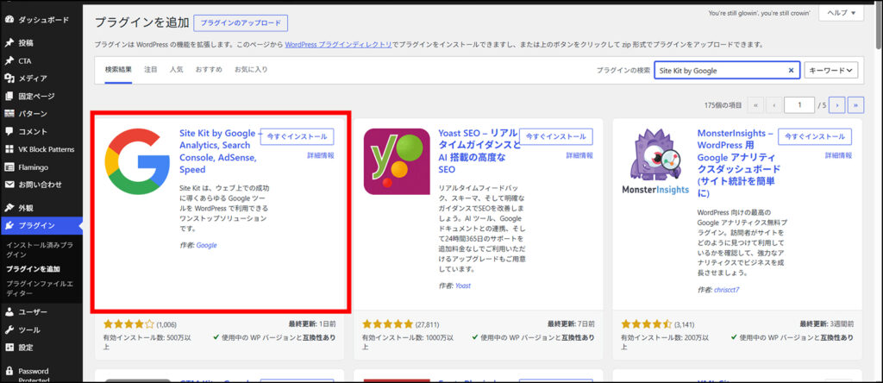The image size is (883, 383).
Task: Click the VK Block Patterns grid icon
Action: coord(9,149)
